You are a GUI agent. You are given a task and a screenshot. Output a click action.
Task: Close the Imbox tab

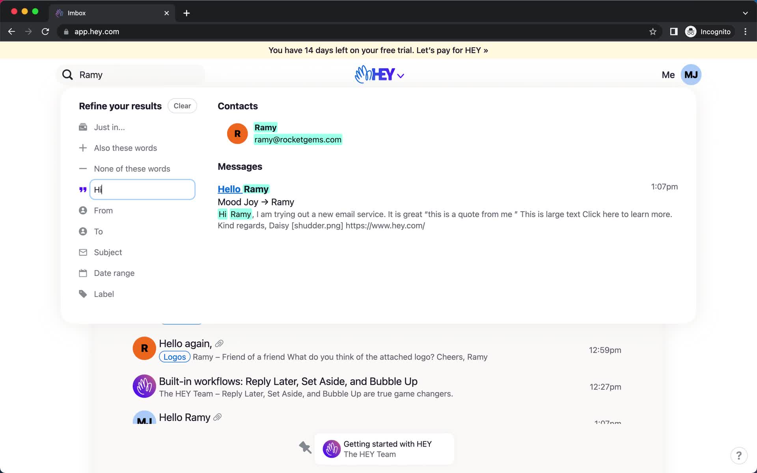coord(167,13)
